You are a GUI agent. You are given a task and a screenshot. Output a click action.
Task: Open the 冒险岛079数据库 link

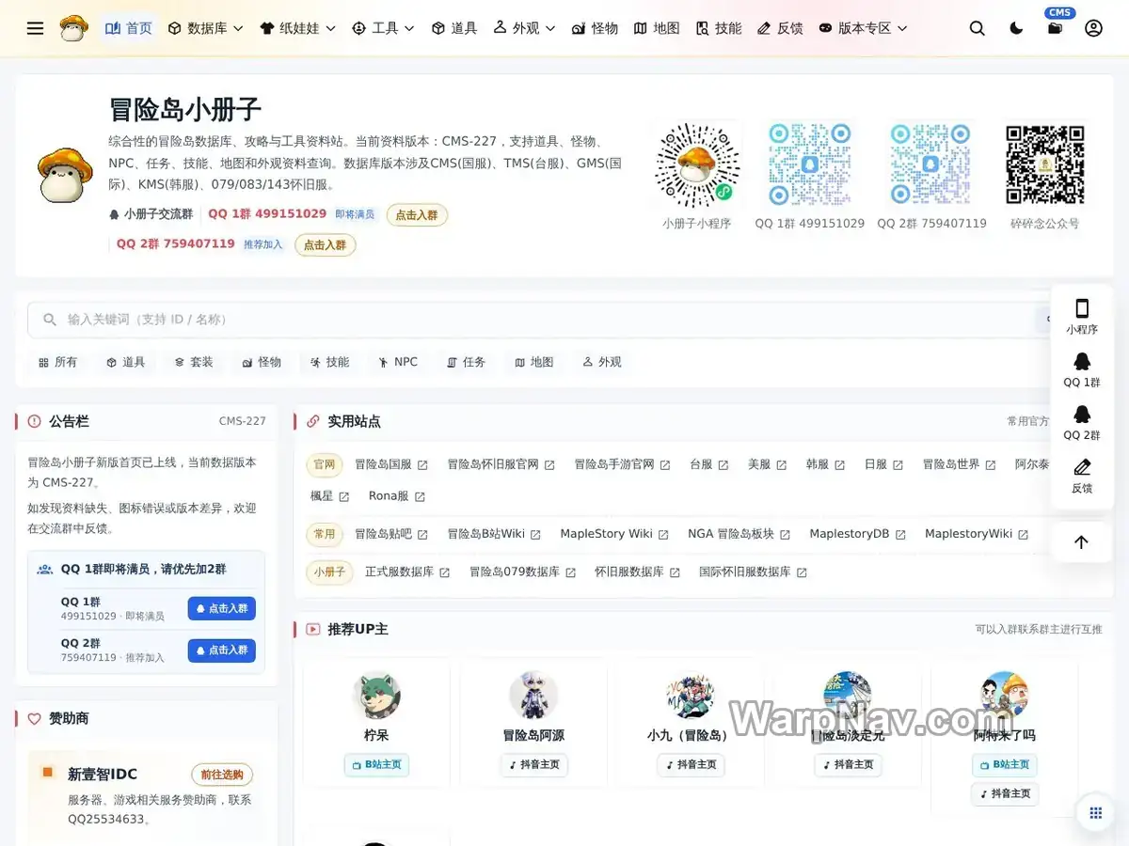coord(522,572)
